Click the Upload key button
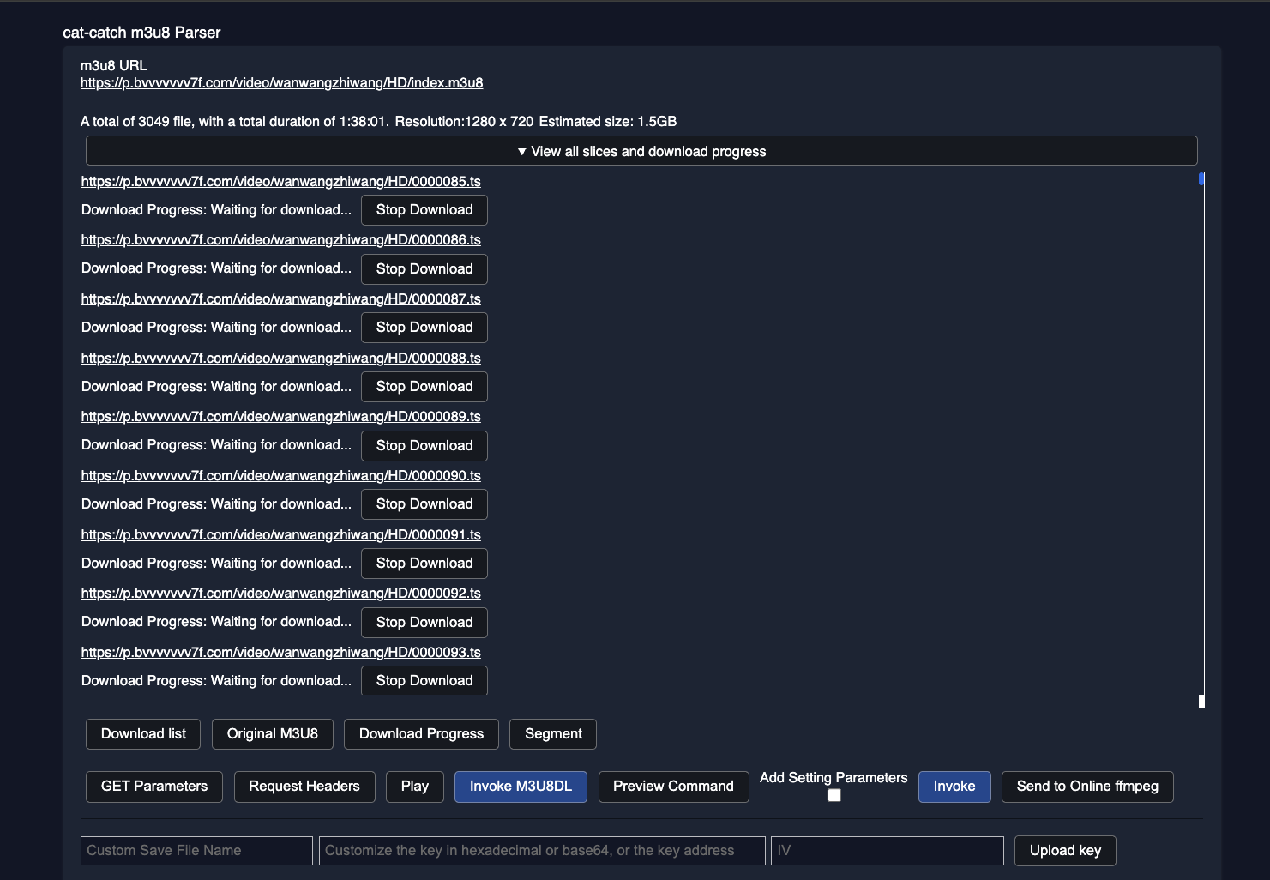 tap(1065, 851)
